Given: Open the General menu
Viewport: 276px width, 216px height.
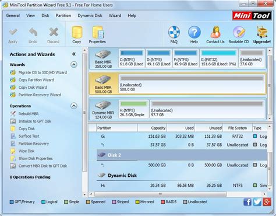Looking at the screenshot, I should coord(13,16).
